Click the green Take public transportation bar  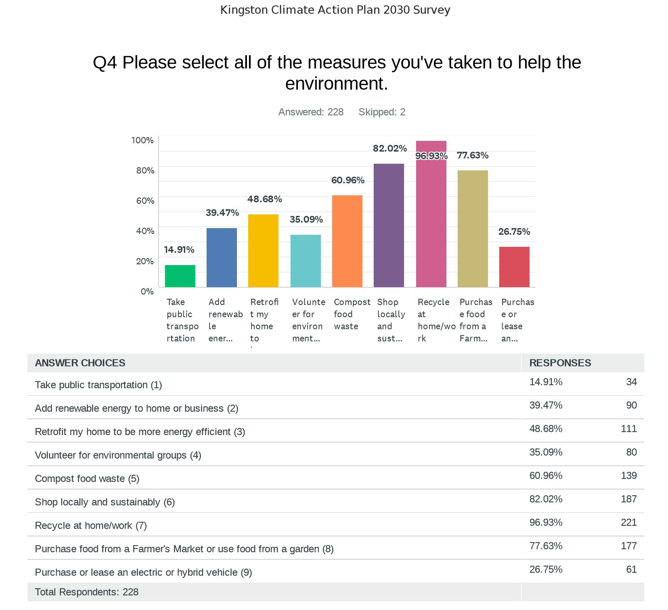pos(180,276)
